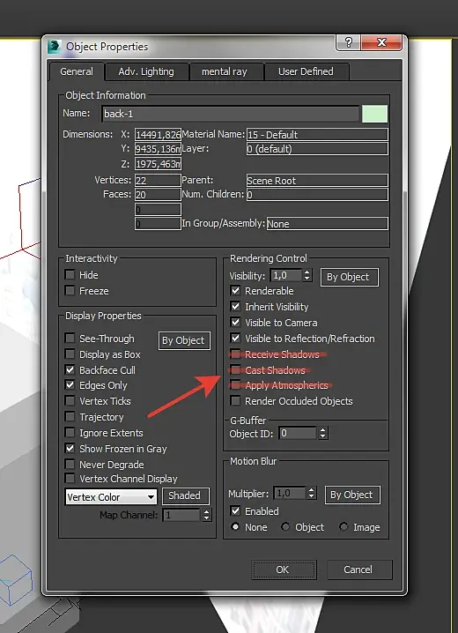Switch to the Adv. Lighting tab
The width and height of the screenshot is (458, 633).
(146, 72)
